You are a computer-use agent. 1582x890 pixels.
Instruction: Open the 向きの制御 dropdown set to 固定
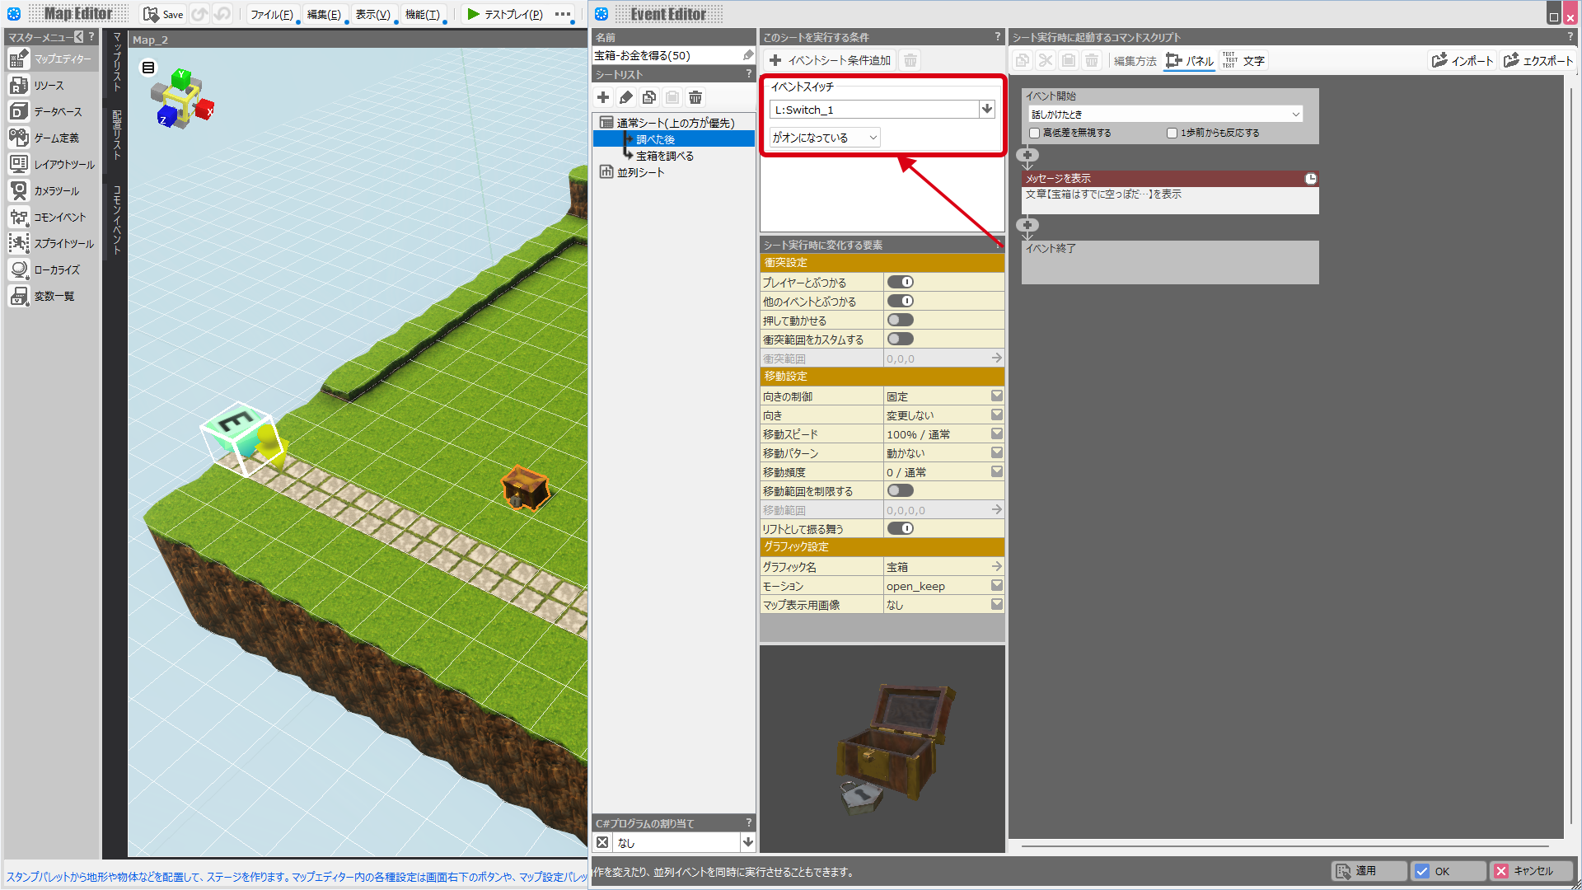pyautogui.click(x=997, y=396)
